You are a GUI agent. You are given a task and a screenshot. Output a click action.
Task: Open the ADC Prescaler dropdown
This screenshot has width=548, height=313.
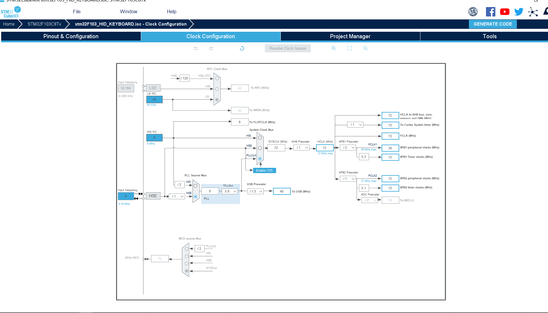(370, 200)
